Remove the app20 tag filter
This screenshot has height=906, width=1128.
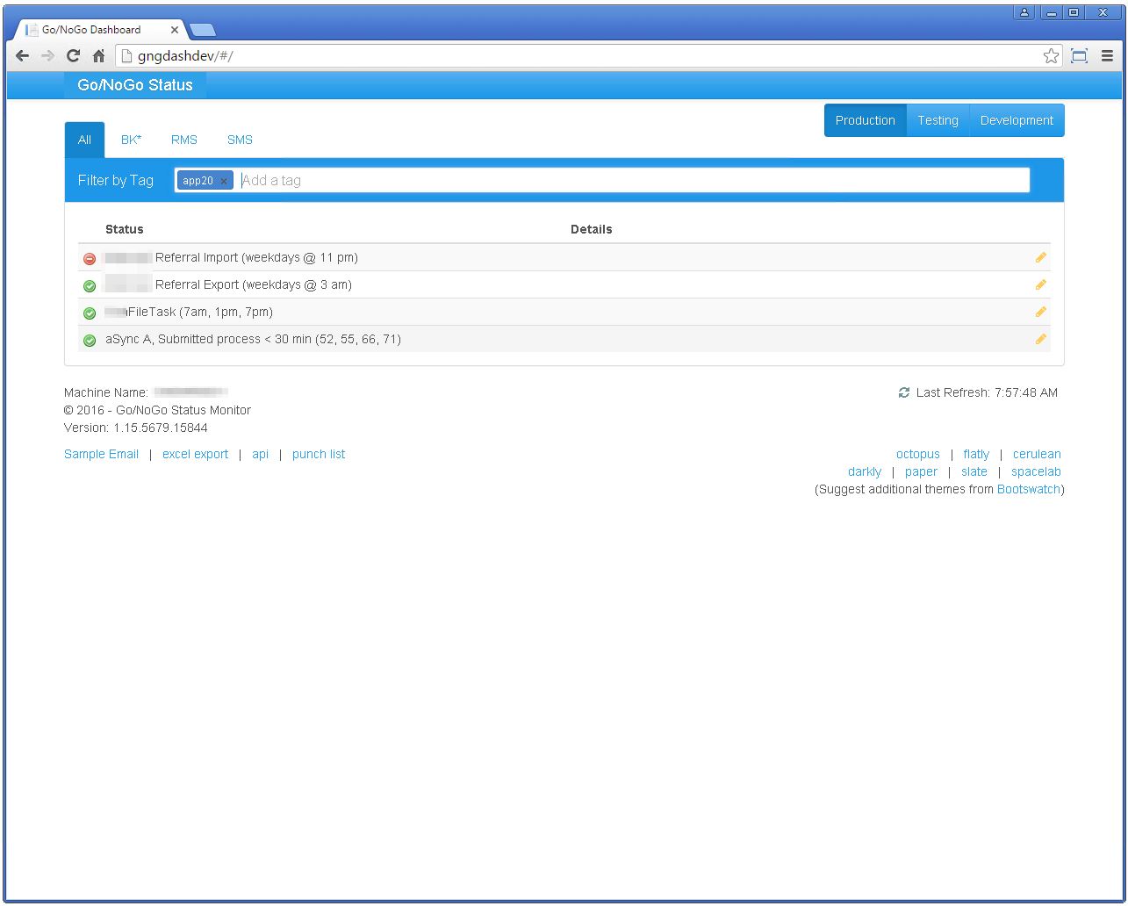point(224,181)
